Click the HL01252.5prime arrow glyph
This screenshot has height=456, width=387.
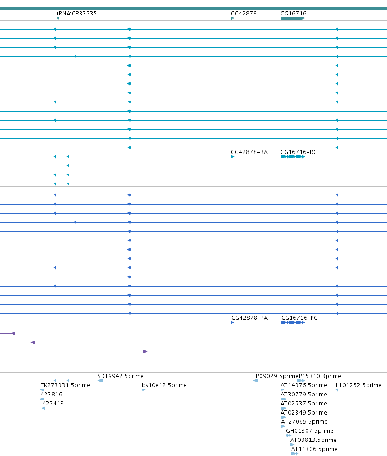pyautogui.click(x=337, y=390)
